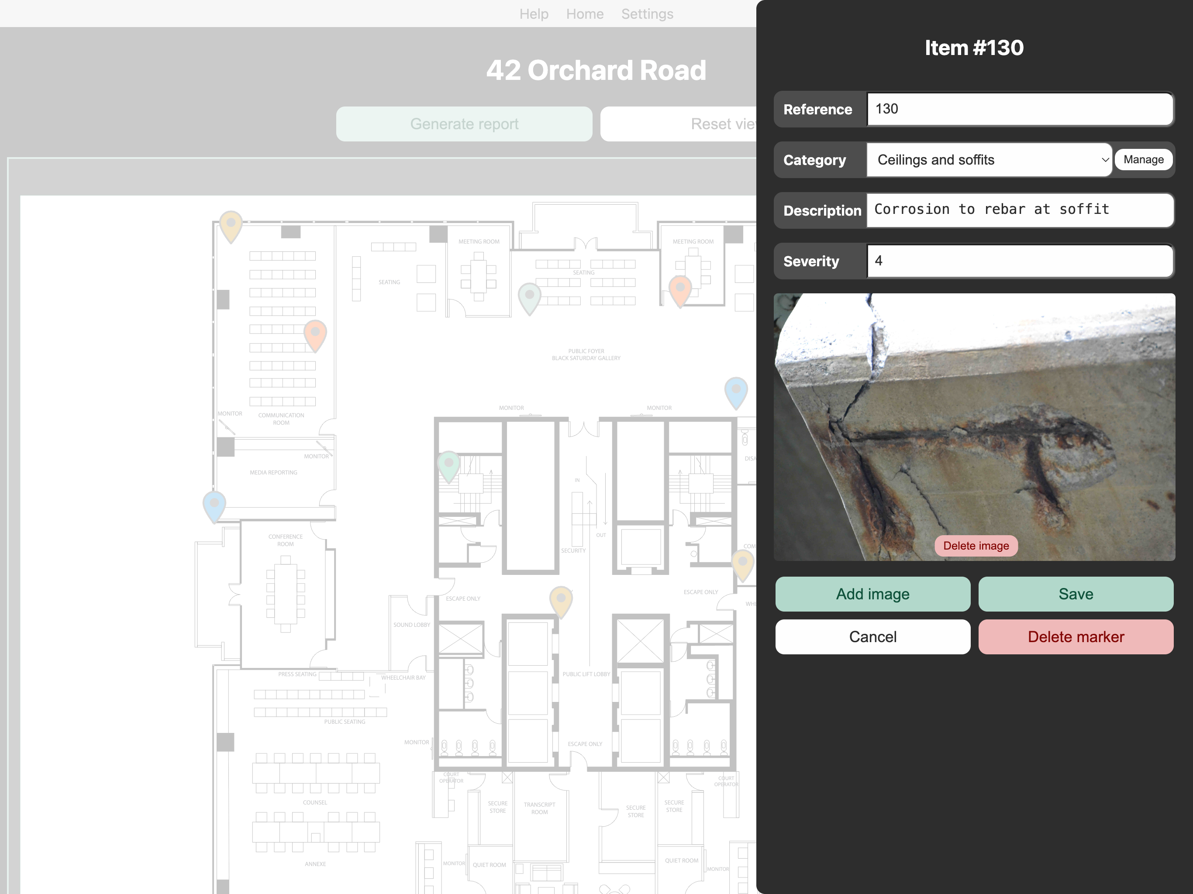
Task: Click the yellow marker at the floor plan's top-left corner
Action: point(231,227)
